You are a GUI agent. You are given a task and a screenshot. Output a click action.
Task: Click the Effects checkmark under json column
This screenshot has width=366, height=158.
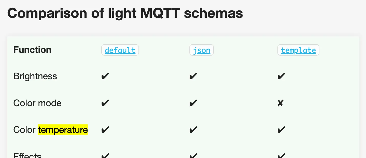click(193, 155)
